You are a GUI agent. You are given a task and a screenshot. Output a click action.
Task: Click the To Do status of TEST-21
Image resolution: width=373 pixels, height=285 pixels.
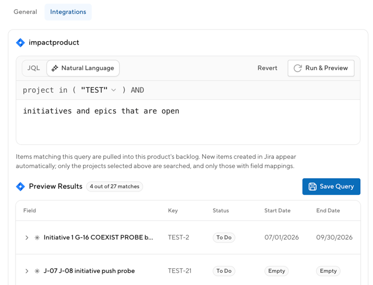tap(224, 271)
